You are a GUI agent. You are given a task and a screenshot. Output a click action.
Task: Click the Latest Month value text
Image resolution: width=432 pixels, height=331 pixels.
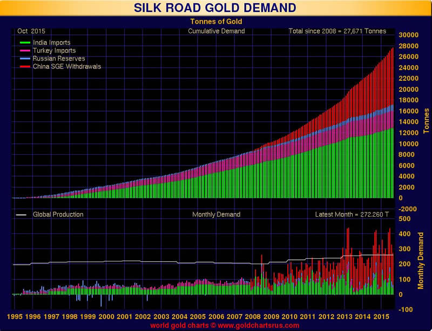(x=350, y=215)
